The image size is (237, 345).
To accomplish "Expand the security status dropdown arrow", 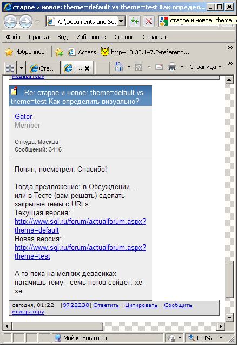I will tap(180, 338).
